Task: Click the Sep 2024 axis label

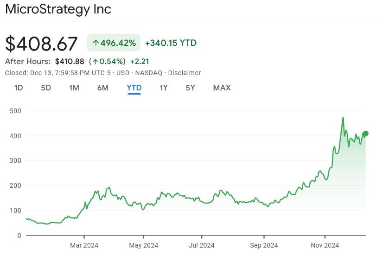Action: pos(263,245)
